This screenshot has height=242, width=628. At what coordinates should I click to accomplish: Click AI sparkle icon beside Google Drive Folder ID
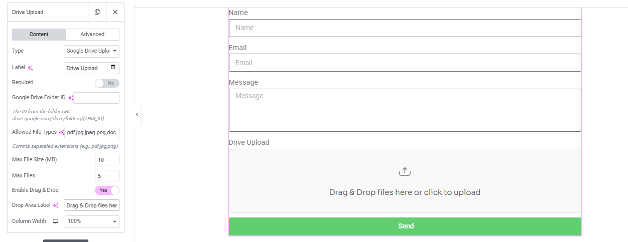71,98
